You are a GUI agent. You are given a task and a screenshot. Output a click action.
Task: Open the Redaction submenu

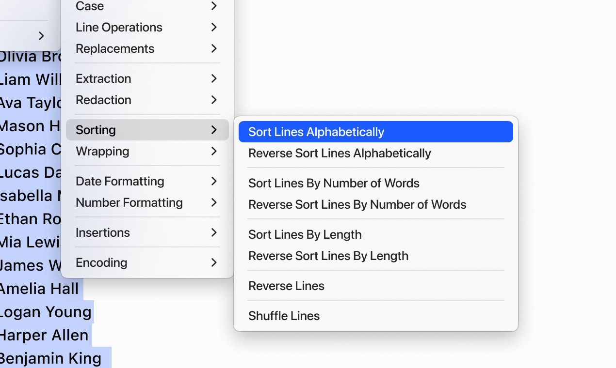click(147, 100)
